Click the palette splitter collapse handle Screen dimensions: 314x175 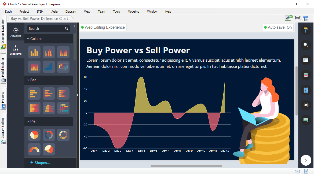(x=78, y=95)
